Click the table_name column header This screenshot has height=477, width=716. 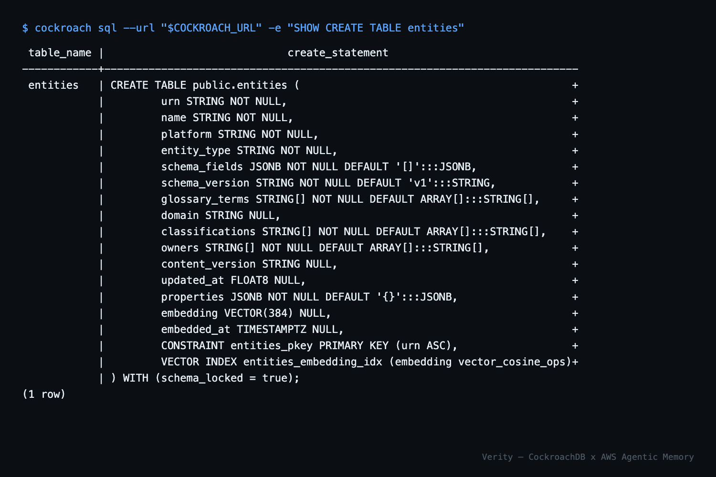60,53
